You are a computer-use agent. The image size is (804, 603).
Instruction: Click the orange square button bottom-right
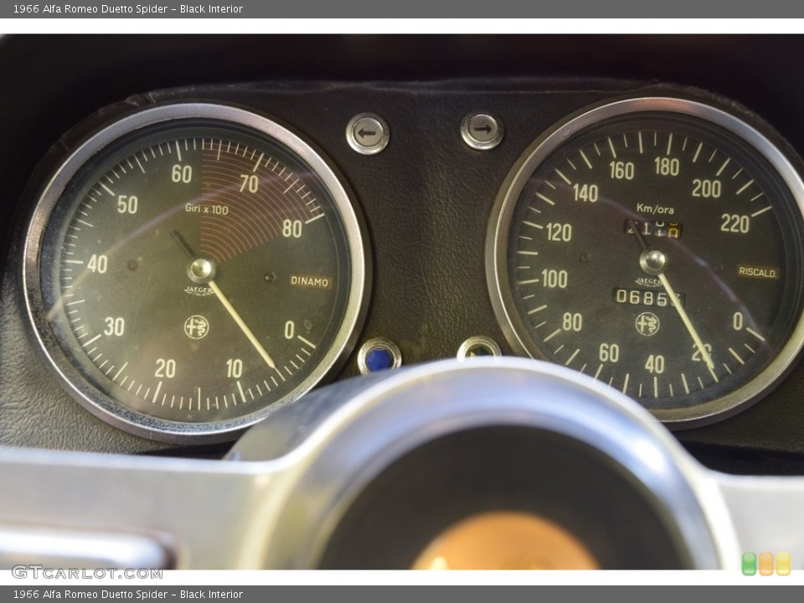[x=766, y=564]
